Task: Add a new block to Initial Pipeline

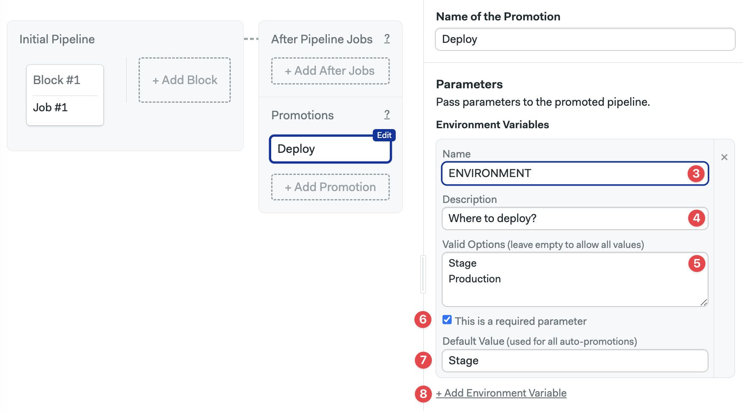Action: [185, 80]
